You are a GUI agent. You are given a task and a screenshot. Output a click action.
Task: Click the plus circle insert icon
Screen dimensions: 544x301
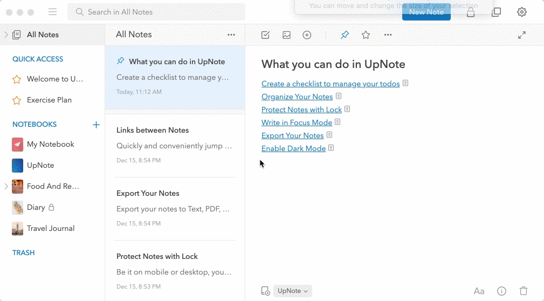(307, 35)
